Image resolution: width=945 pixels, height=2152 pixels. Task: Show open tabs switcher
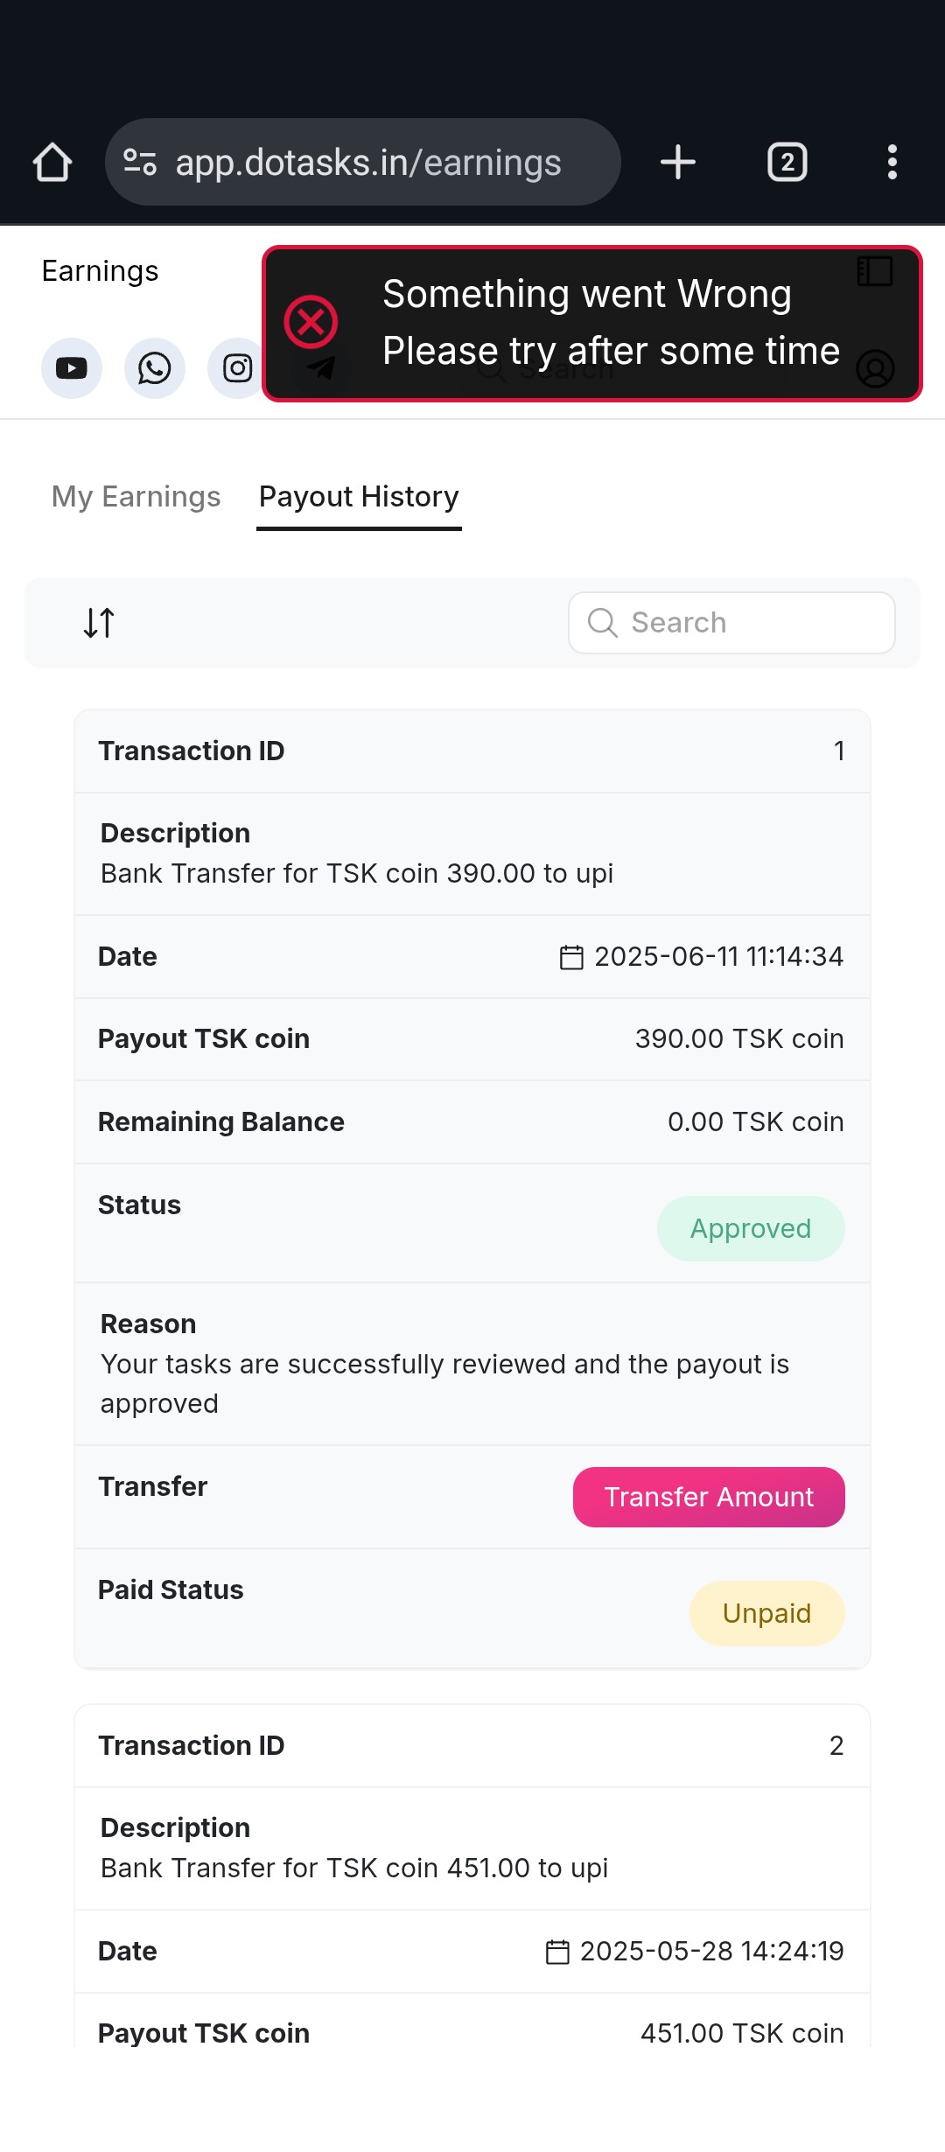(787, 162)
